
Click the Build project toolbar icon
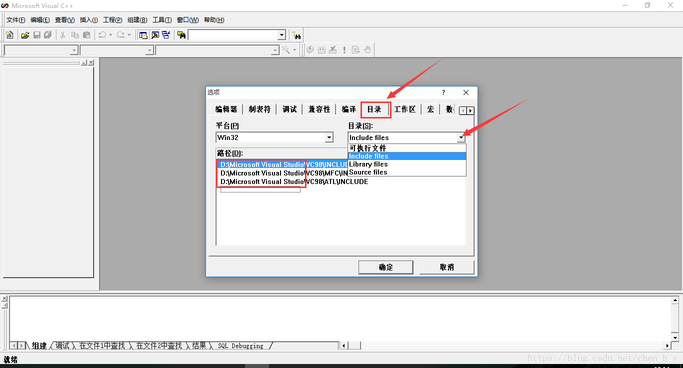321,50
